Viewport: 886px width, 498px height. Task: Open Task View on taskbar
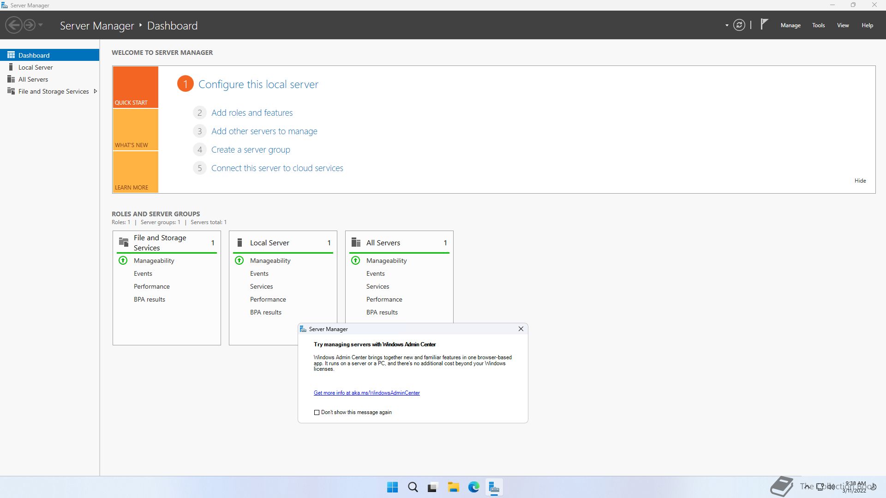[433, 487]
